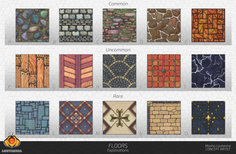This screenshot has width=236, height=154.
Task: Select blue stone slab tile K
Action: [x=32, y=118]
